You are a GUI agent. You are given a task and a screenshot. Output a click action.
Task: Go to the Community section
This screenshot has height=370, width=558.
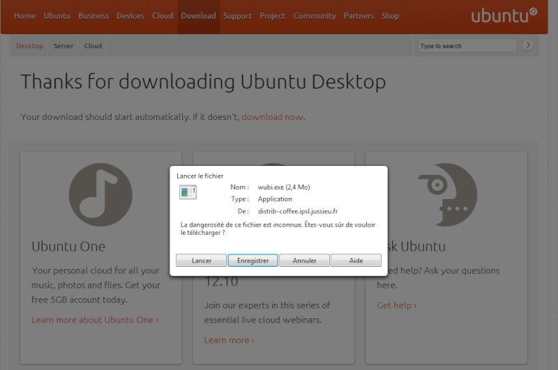tap(315, 16)
